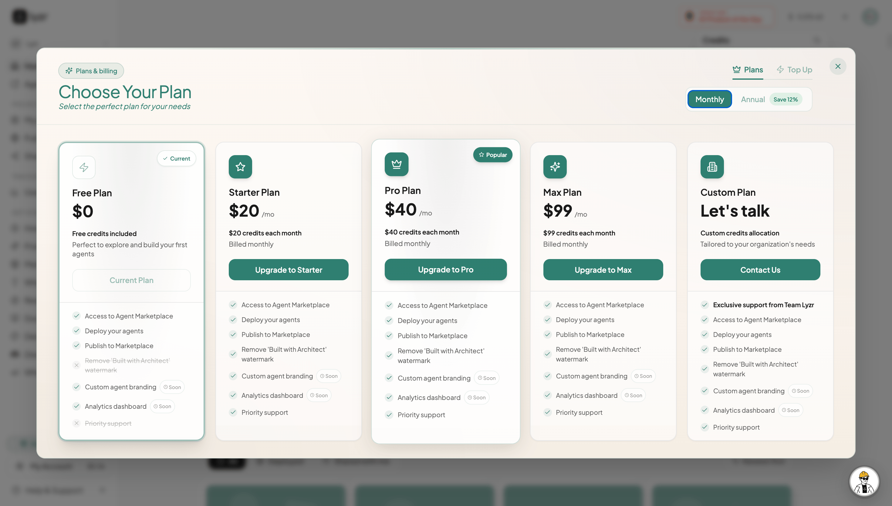Click Free Plan 'Access to Agent Marketplace'
This screenshot has height=506, width=892.
coord(129,316)
